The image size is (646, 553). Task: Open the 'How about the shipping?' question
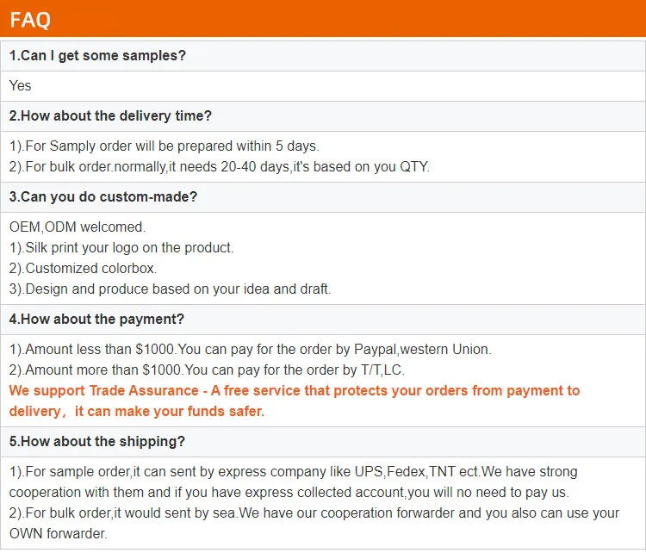click(x=96, y=442)
